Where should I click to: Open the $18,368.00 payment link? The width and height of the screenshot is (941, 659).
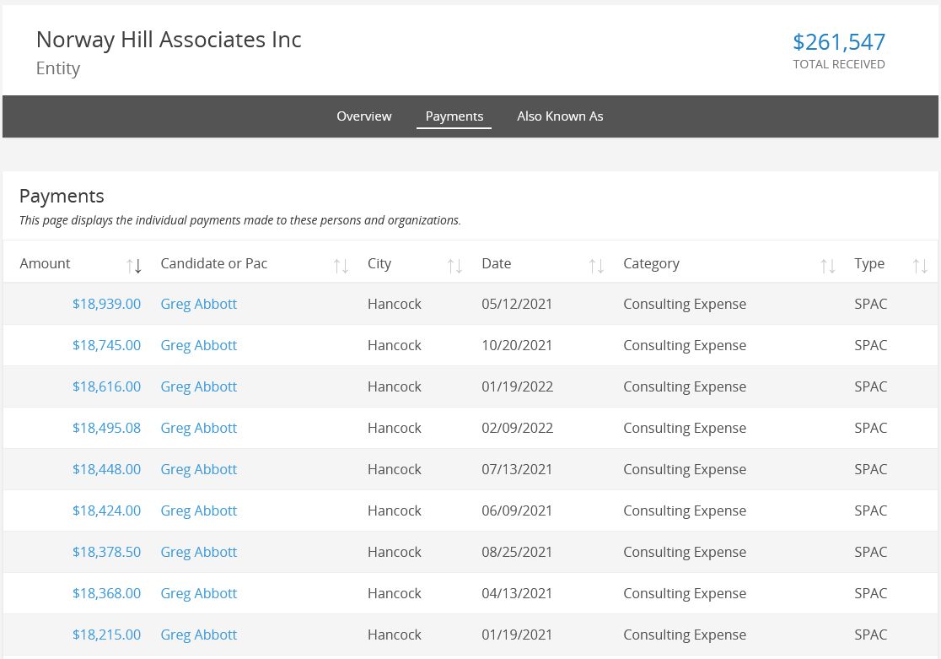coord(106,593)
